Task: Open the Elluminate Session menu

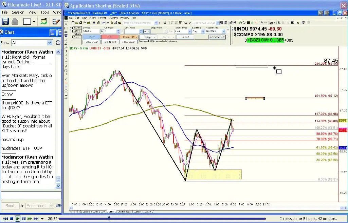Action: tap(18, 12)
